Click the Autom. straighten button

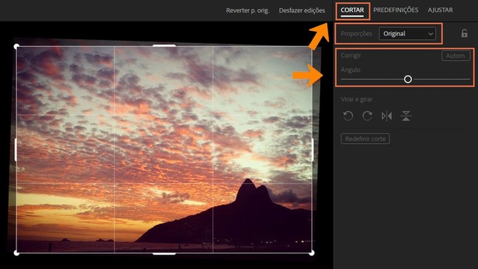click(x=456, y=56)
